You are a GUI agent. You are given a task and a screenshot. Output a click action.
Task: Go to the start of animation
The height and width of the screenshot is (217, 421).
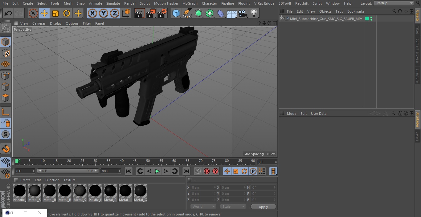click(x=129, y=171)
